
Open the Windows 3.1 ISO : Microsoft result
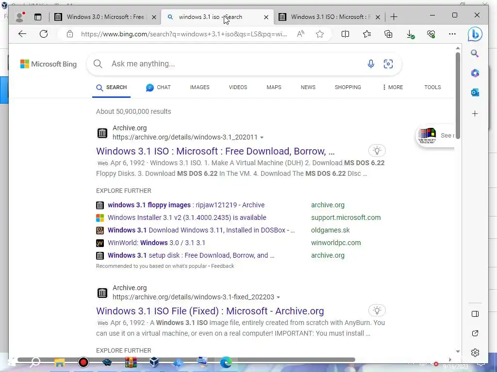click(x=215, y=151)
